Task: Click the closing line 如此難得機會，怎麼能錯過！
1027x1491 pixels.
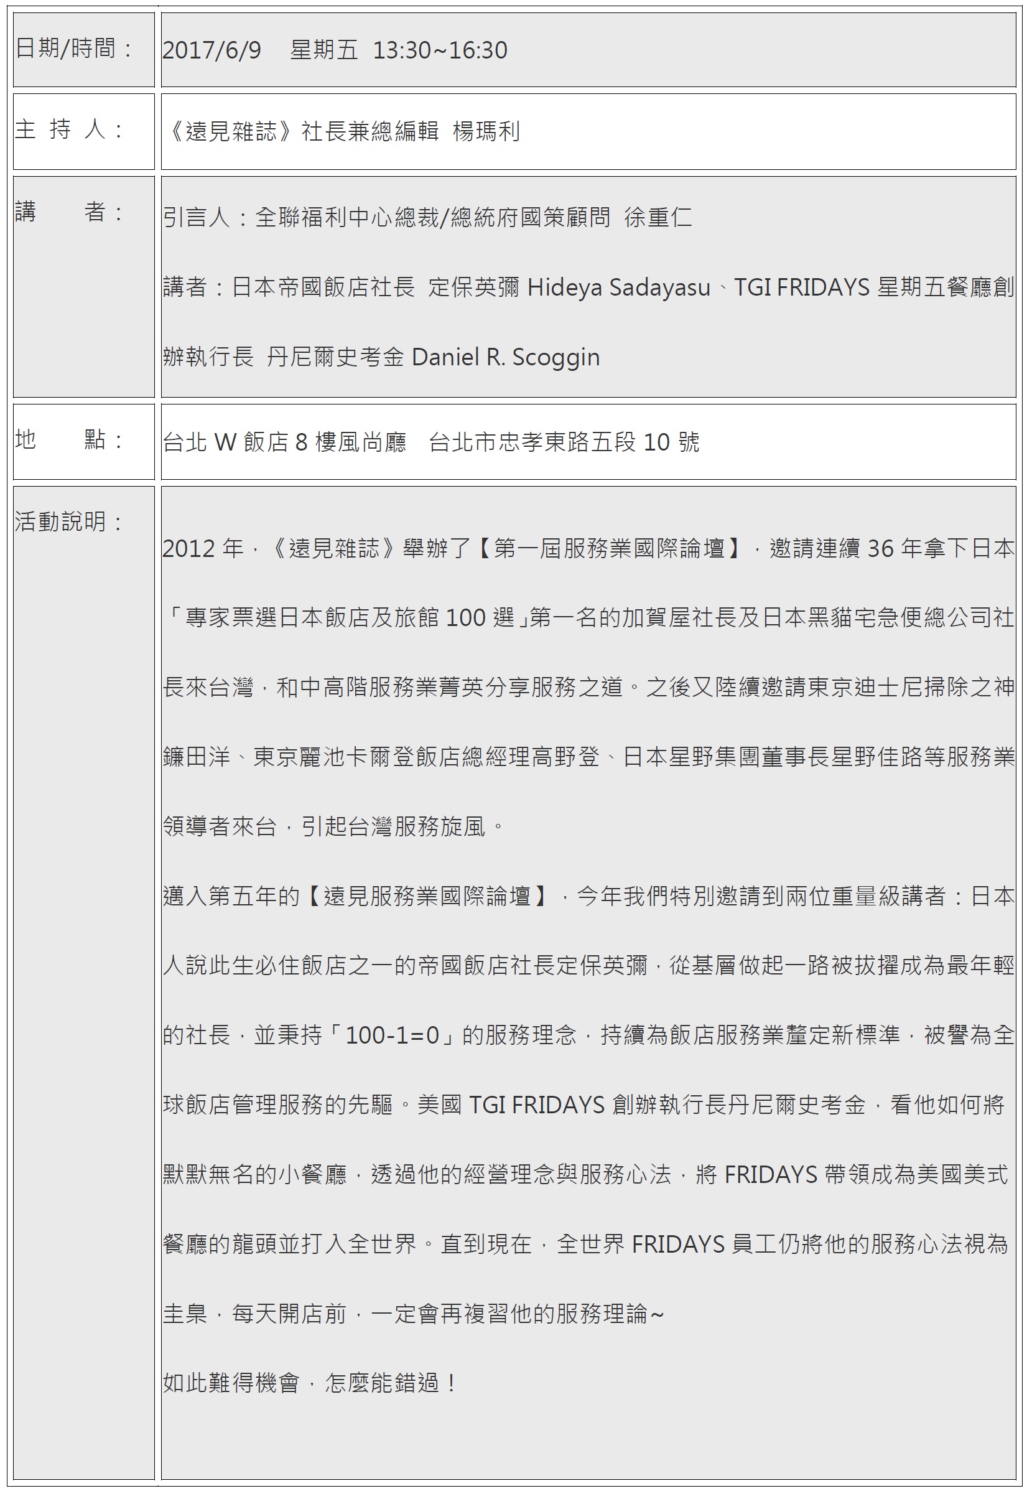Action: [x=310, y=1382]
